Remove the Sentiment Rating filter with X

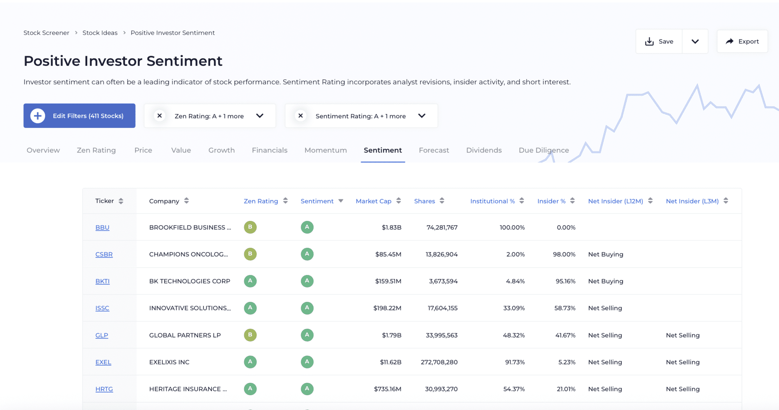[300, 116]
